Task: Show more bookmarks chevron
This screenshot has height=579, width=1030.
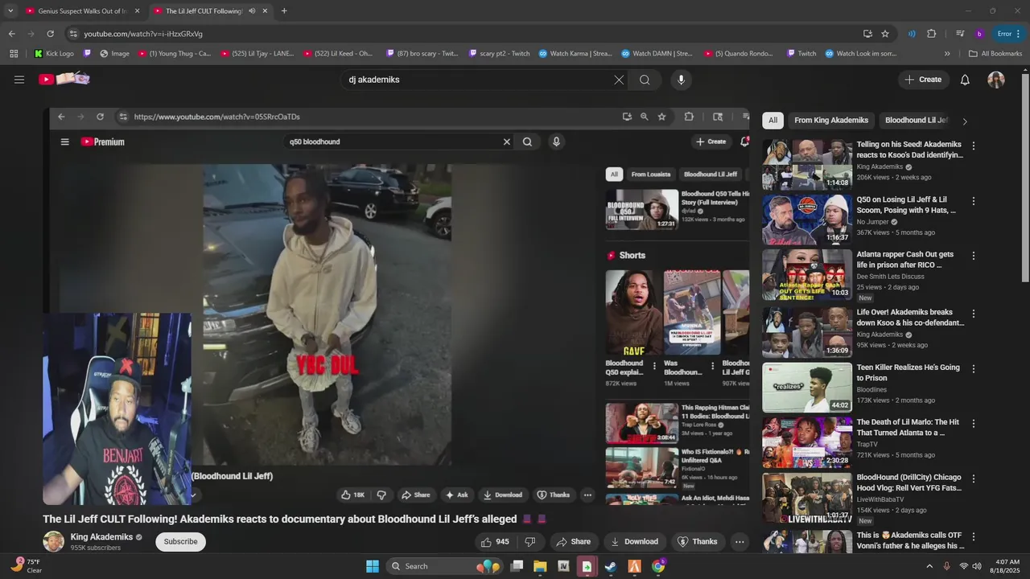Action: coord(947,54)
